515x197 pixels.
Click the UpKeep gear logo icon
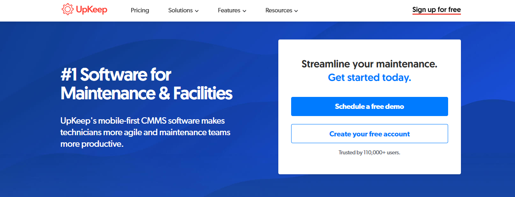pos(68,10)
